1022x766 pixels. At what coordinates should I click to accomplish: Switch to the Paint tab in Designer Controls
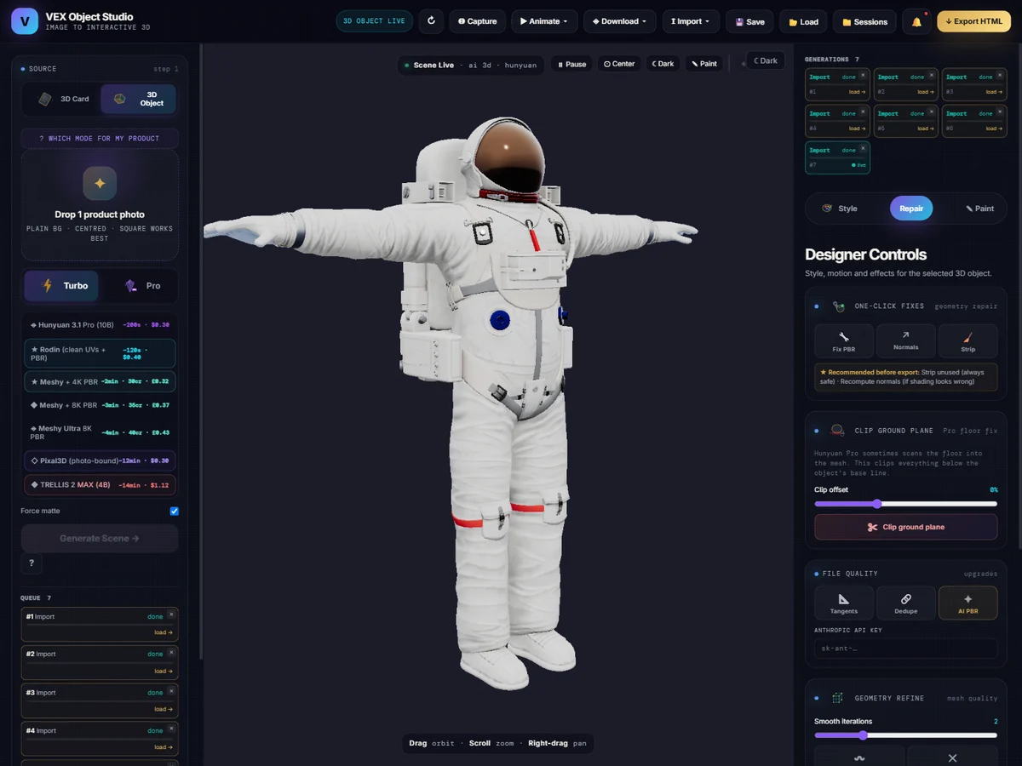979,209
